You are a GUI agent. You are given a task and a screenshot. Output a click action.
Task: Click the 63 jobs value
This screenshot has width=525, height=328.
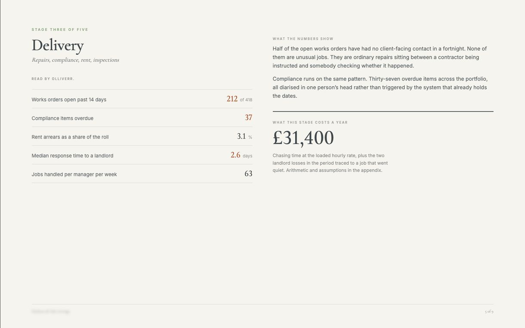[x=248, y=174]
